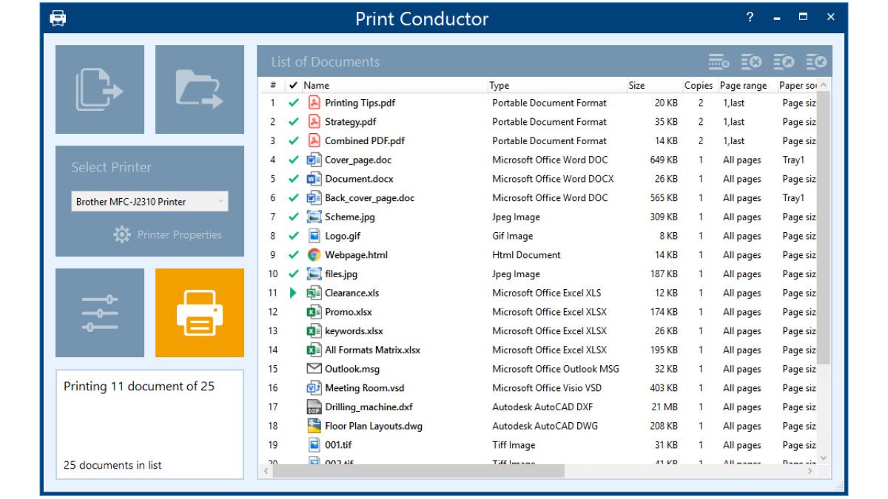This screenshot has width=888, height=499.
Task: Click the PDF icon of Strategy.pdf
Action: click(314, 122)
